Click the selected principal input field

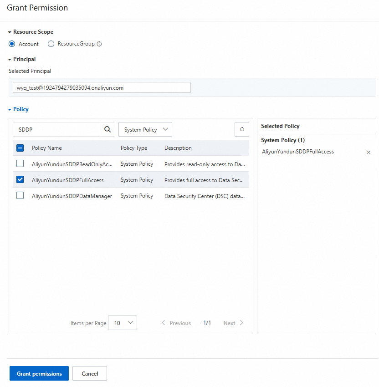click(102, 87)
